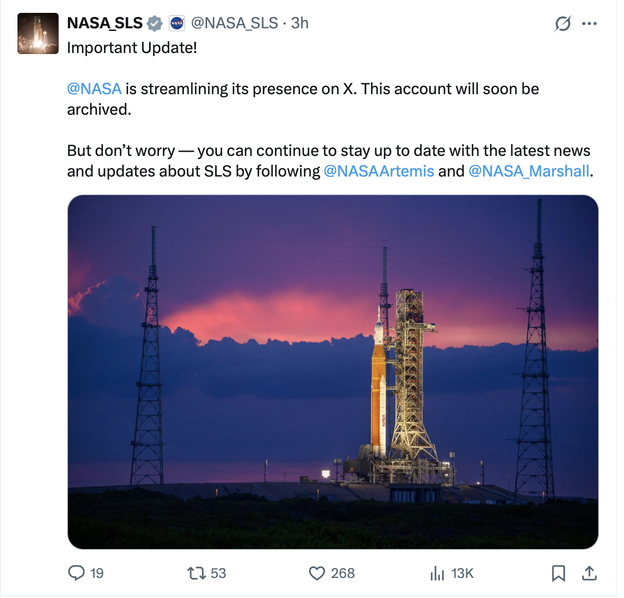Click the share upload arrow icon

[589, 573]
